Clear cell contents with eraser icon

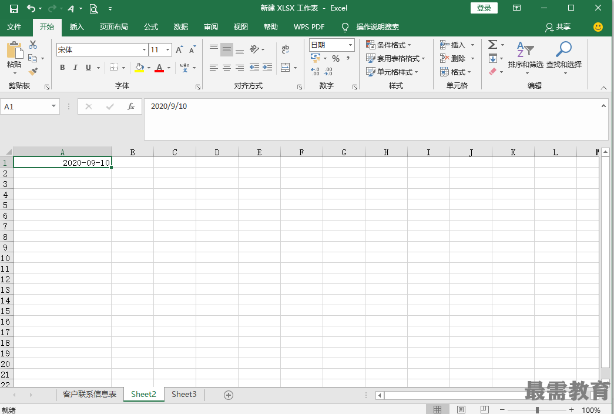point(492,71)
